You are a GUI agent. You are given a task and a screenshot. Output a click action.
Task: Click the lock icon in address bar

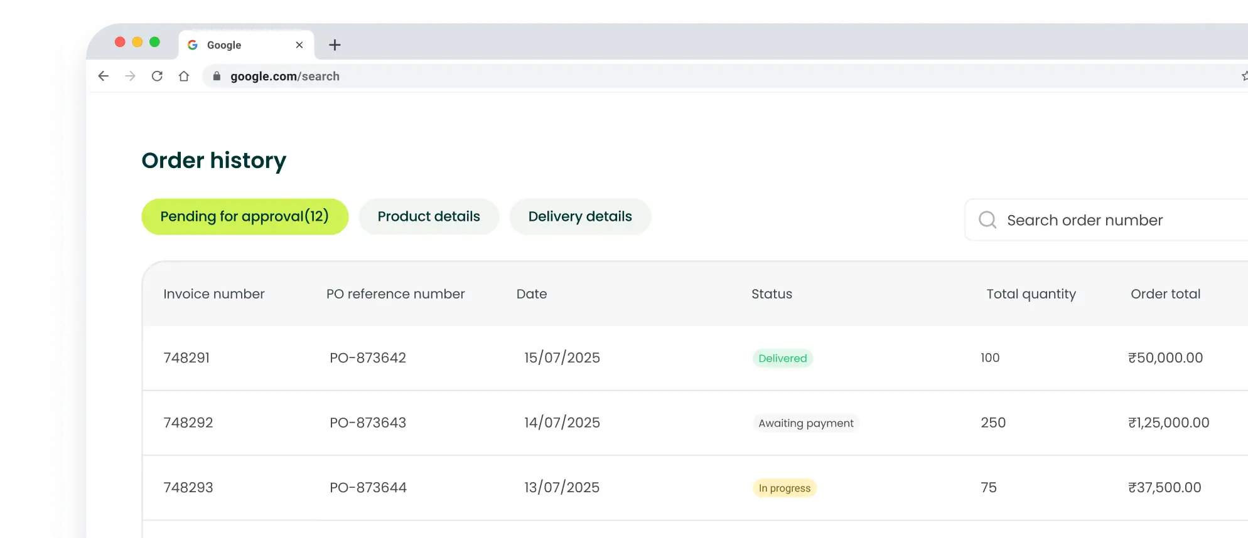(217, 76)
